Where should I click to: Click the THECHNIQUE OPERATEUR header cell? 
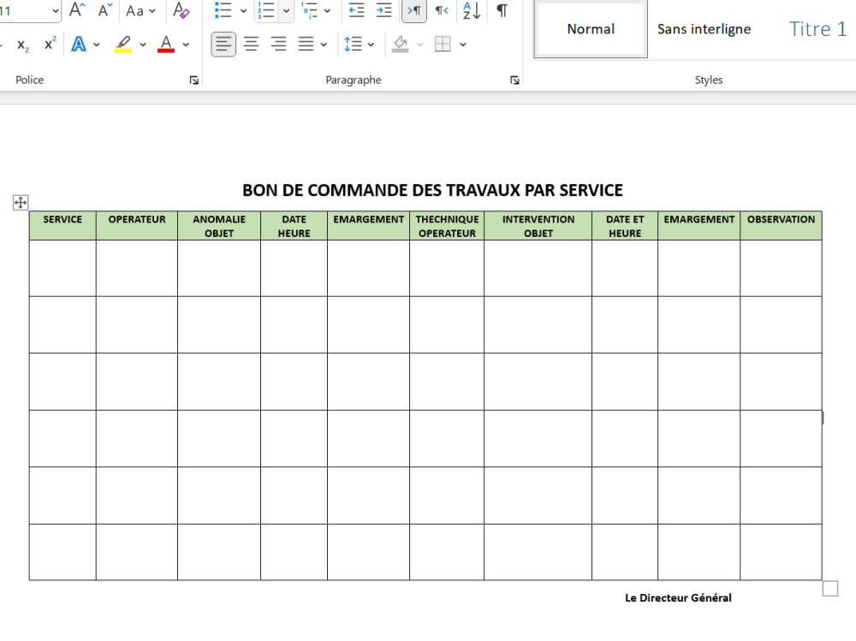click(x=447, y=225)
